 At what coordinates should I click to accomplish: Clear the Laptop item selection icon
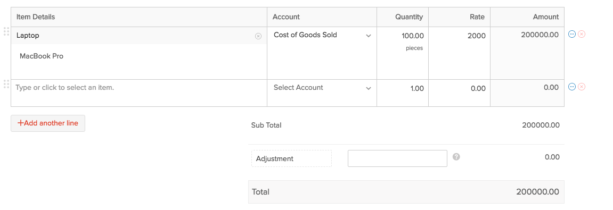(x=258, y=36)
